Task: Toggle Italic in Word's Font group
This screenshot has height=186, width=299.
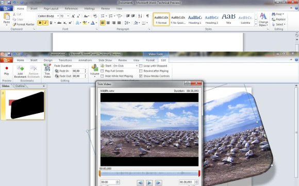Action: [45, 23]
